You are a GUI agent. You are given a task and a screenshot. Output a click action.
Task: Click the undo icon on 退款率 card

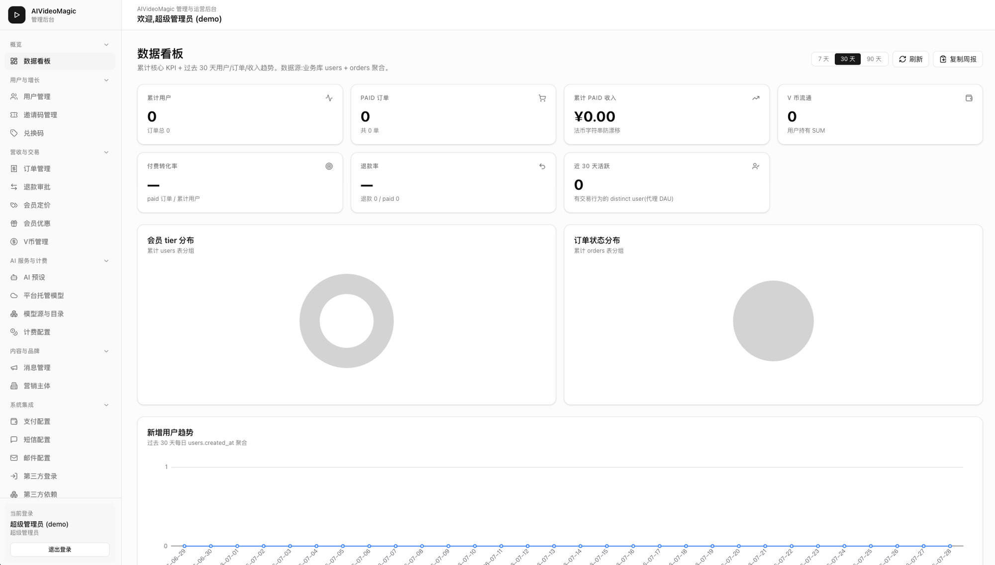click(x=542, y=166)
